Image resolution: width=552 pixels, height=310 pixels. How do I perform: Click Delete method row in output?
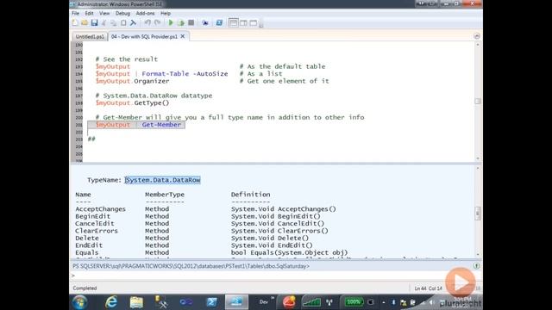[x=191, y=239]
